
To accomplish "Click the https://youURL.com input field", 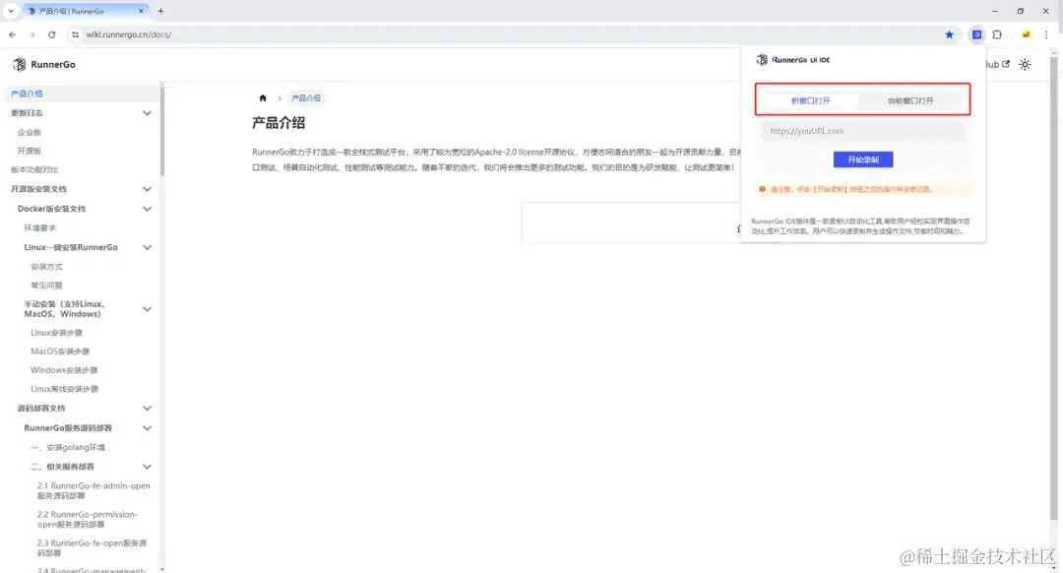I will [862, 131].
